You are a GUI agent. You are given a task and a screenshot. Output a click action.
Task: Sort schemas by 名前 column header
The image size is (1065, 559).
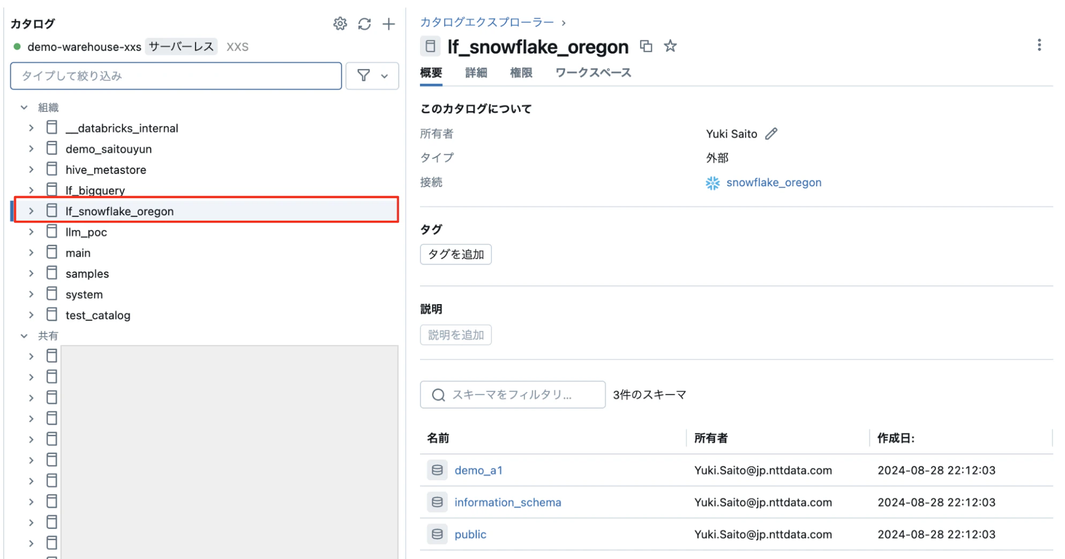(x=438, y=438)
